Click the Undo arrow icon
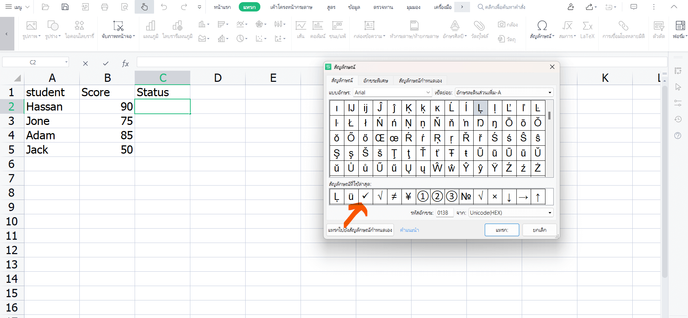The width and height of the screenshot is (688, 318). click(x=164, y=7)
